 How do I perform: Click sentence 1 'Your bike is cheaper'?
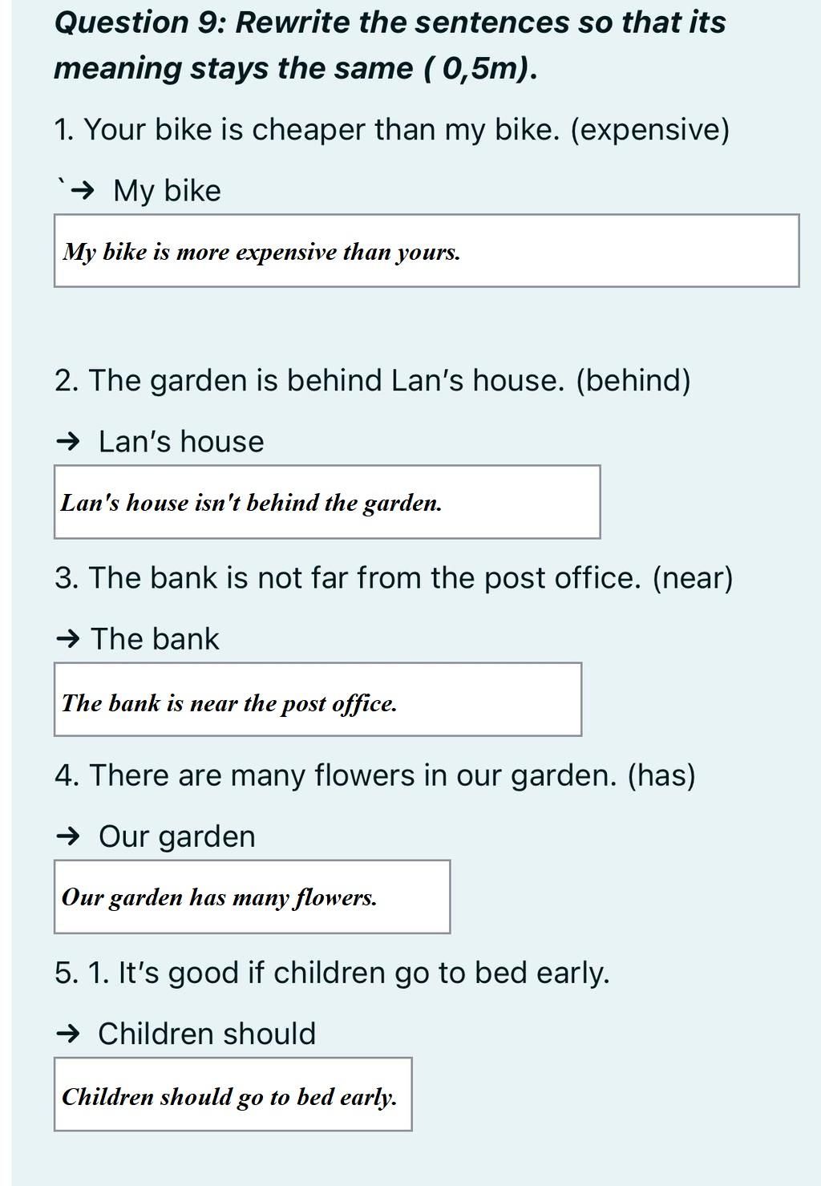click(x=392, y=130)
